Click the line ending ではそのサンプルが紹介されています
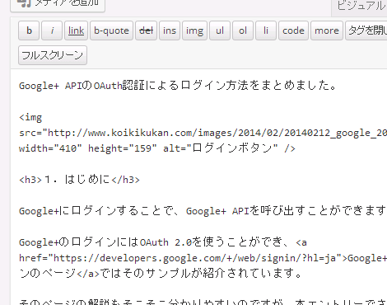Image resolution: width=387 pixels, height=305 pixels. click(161, 274)
